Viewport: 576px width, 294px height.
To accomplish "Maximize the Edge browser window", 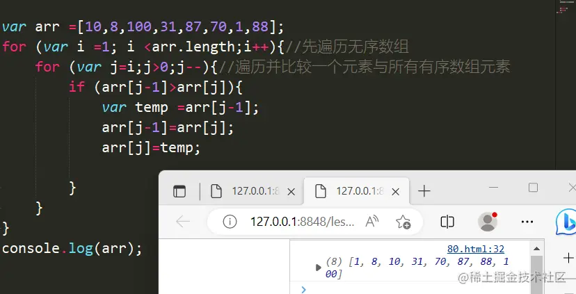I will pyautogui.click(x=533, y=188).
